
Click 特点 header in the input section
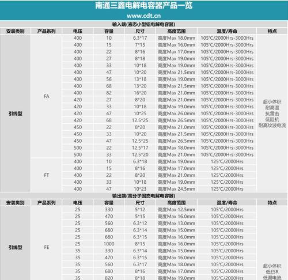click(272, 31)
